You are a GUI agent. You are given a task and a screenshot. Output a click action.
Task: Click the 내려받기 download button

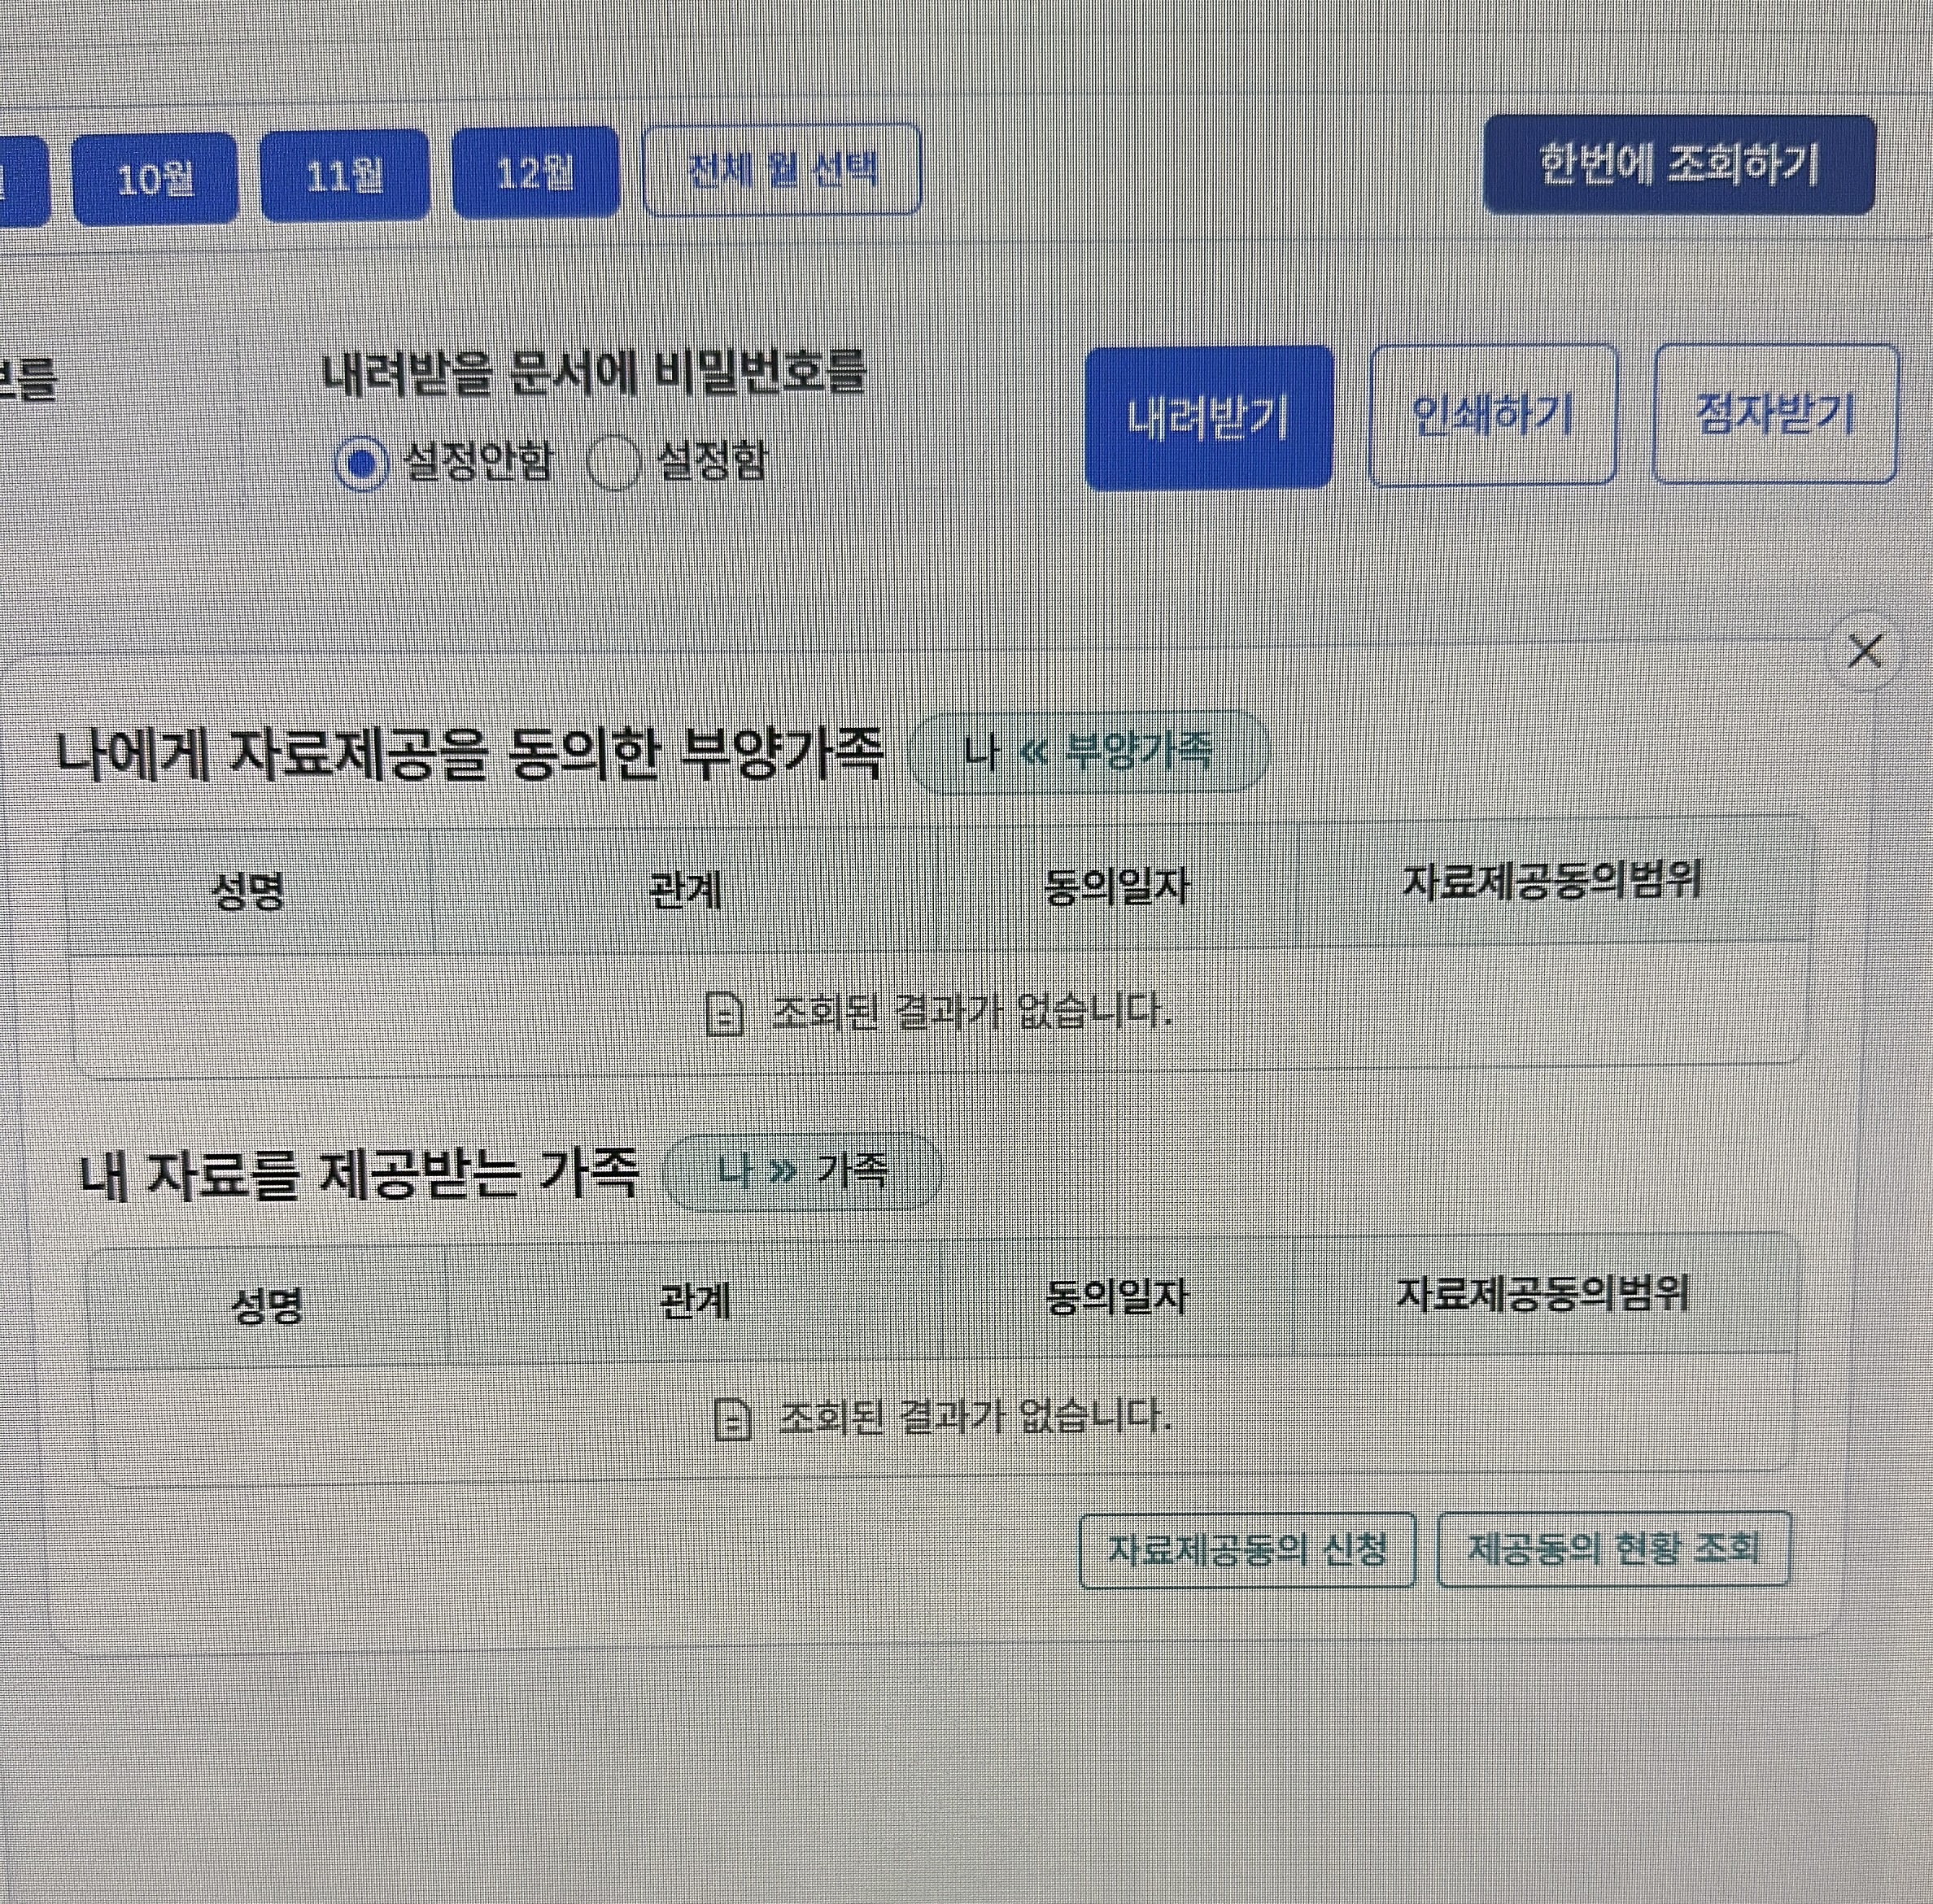pos(1209,418)
